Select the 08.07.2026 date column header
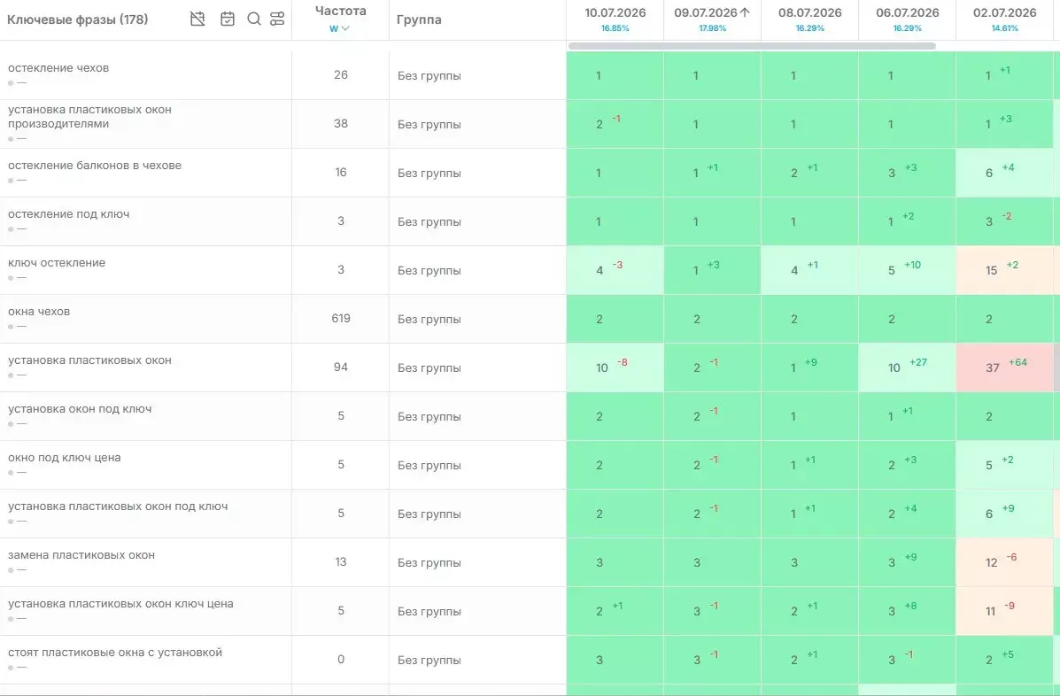1060x696 pixels. pyautogui.click(x=810, y=12)
